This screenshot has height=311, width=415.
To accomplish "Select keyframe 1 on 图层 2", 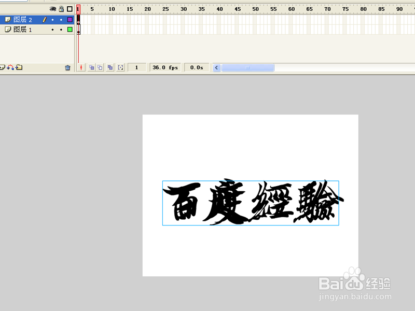I will pos(78,20).
